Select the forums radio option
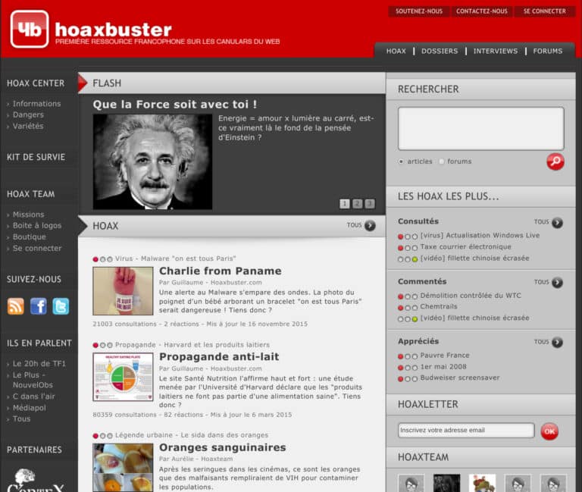Viewport: 582px width, 492px height. [x=441, y=161]
